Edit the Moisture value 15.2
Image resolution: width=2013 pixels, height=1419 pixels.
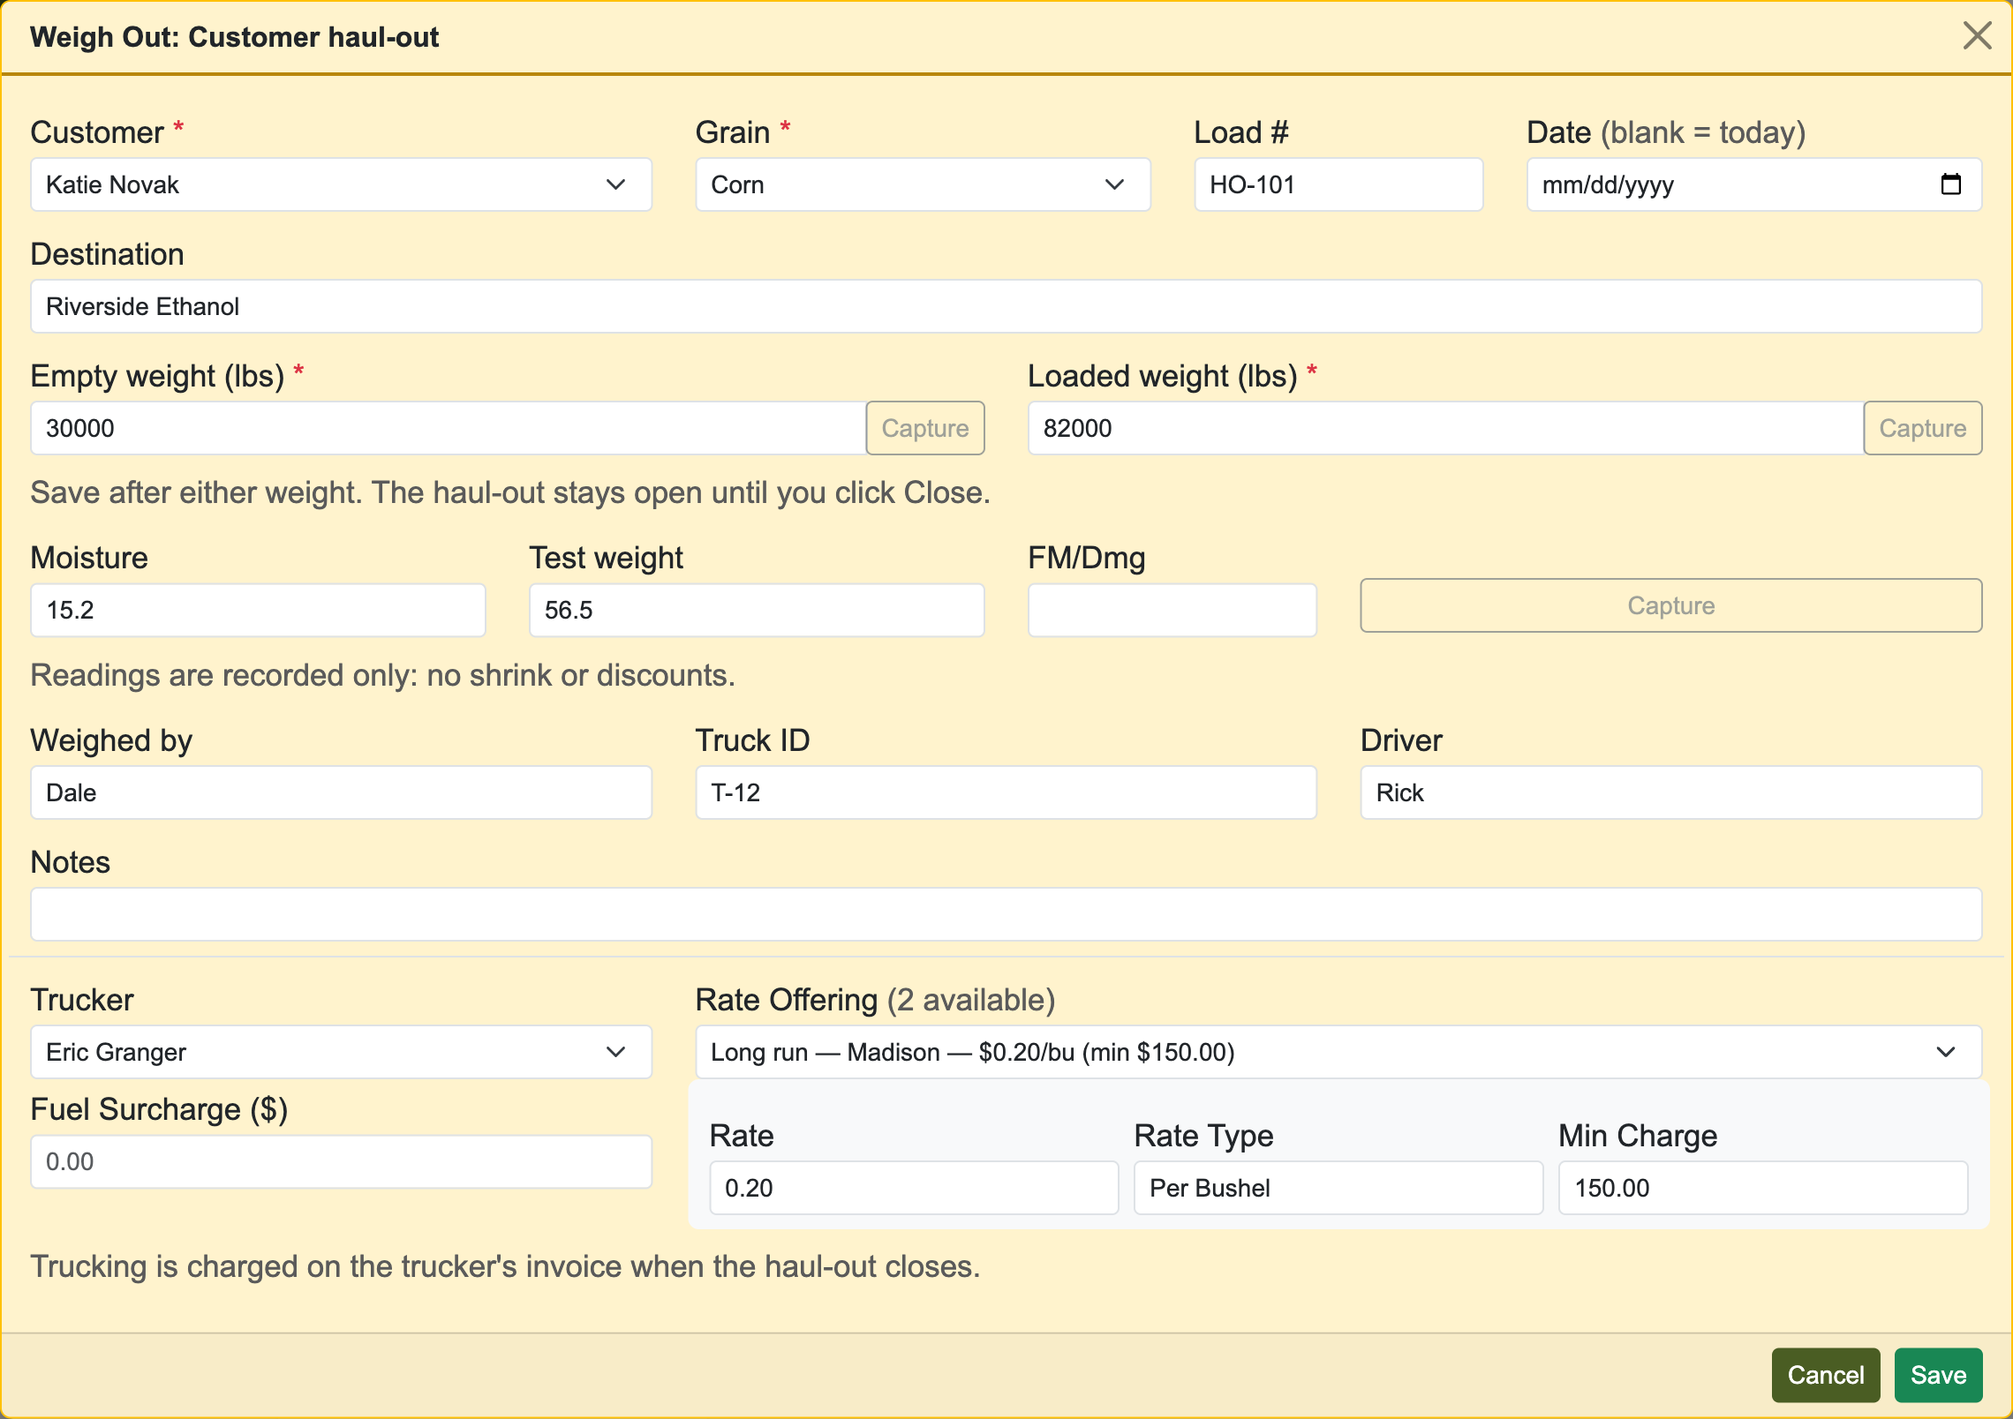point(258,610)
